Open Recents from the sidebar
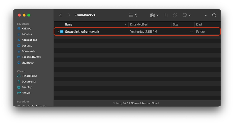Screen dimensions: 234x124 point(27,34)
